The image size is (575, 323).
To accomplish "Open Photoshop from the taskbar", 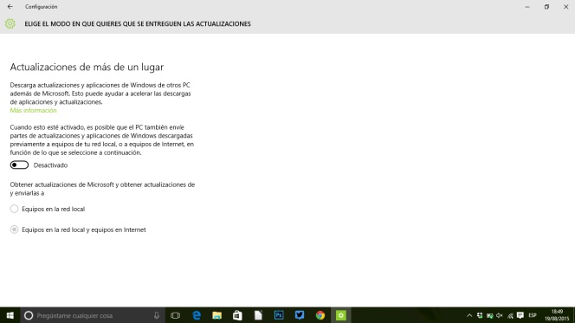I will click(x=279, y=315).
